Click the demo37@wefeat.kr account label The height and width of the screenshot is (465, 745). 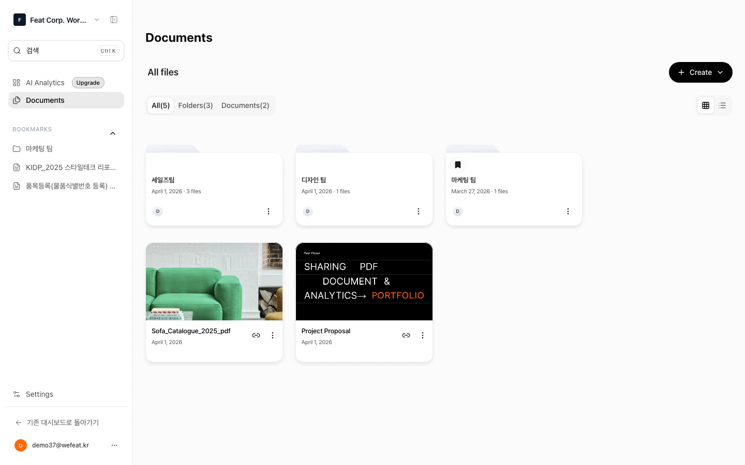[x=61, y=445]
